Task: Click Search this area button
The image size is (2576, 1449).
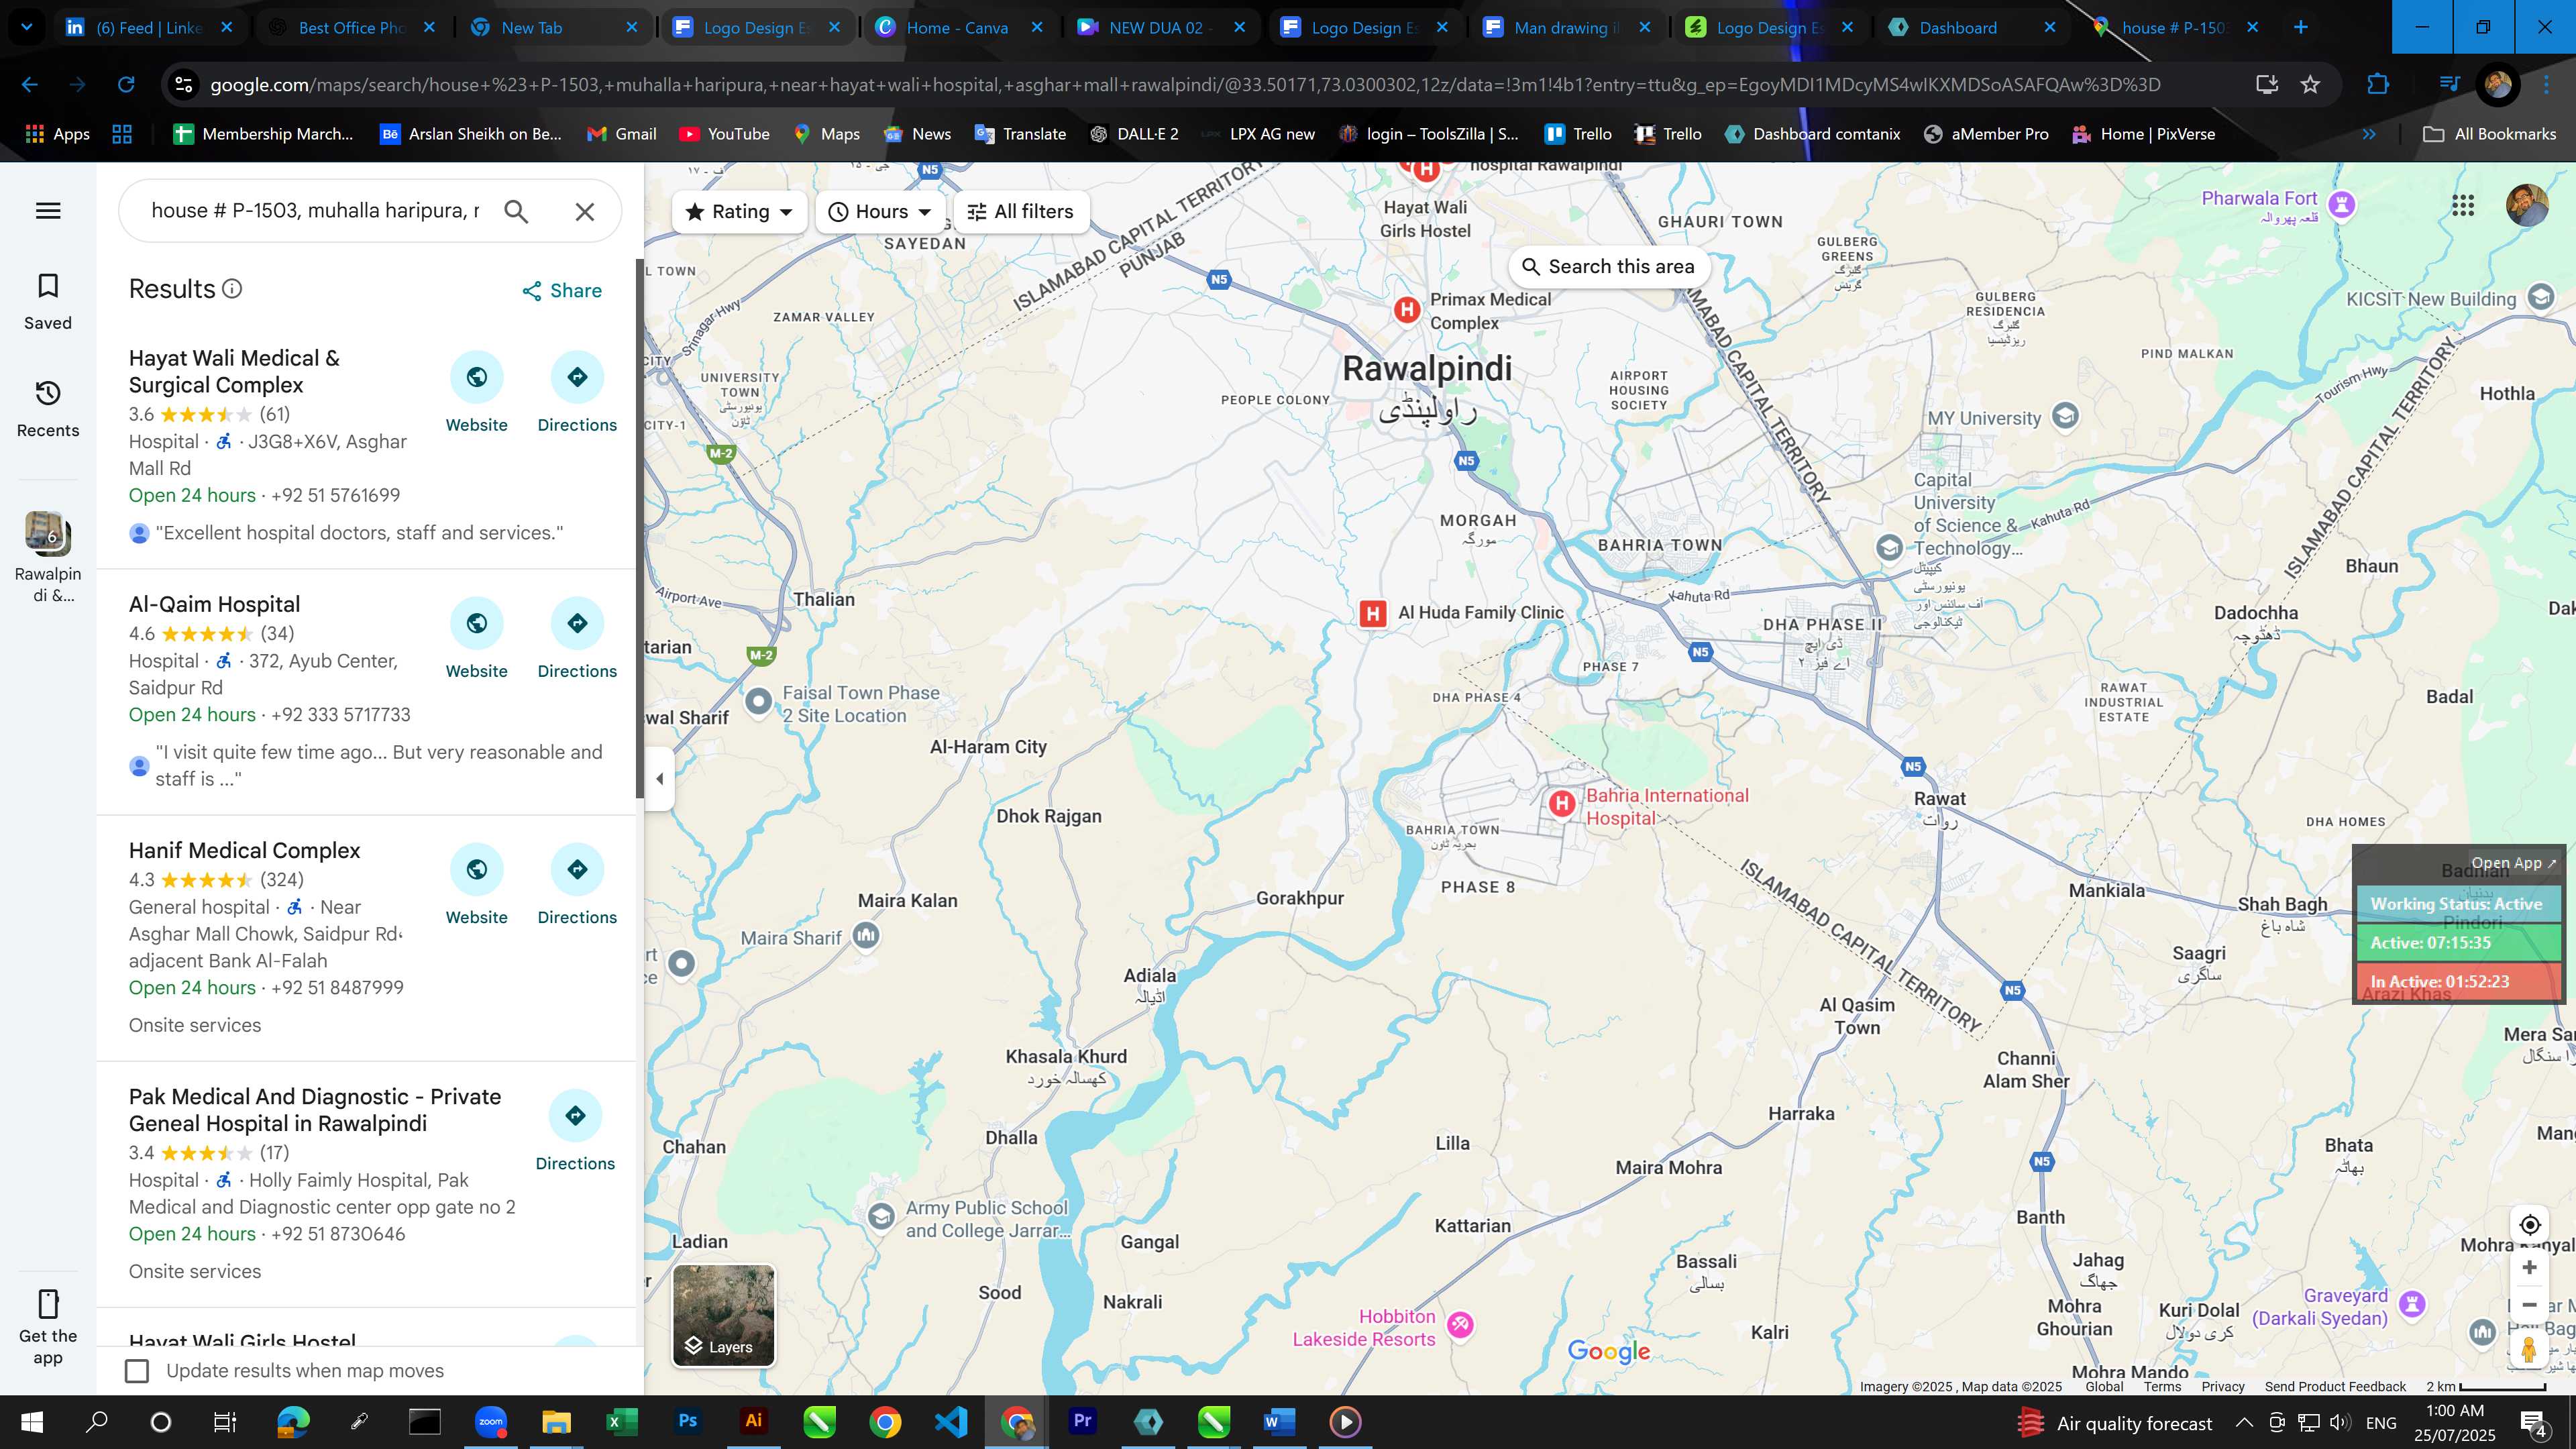Action: tap(1608, 267)
